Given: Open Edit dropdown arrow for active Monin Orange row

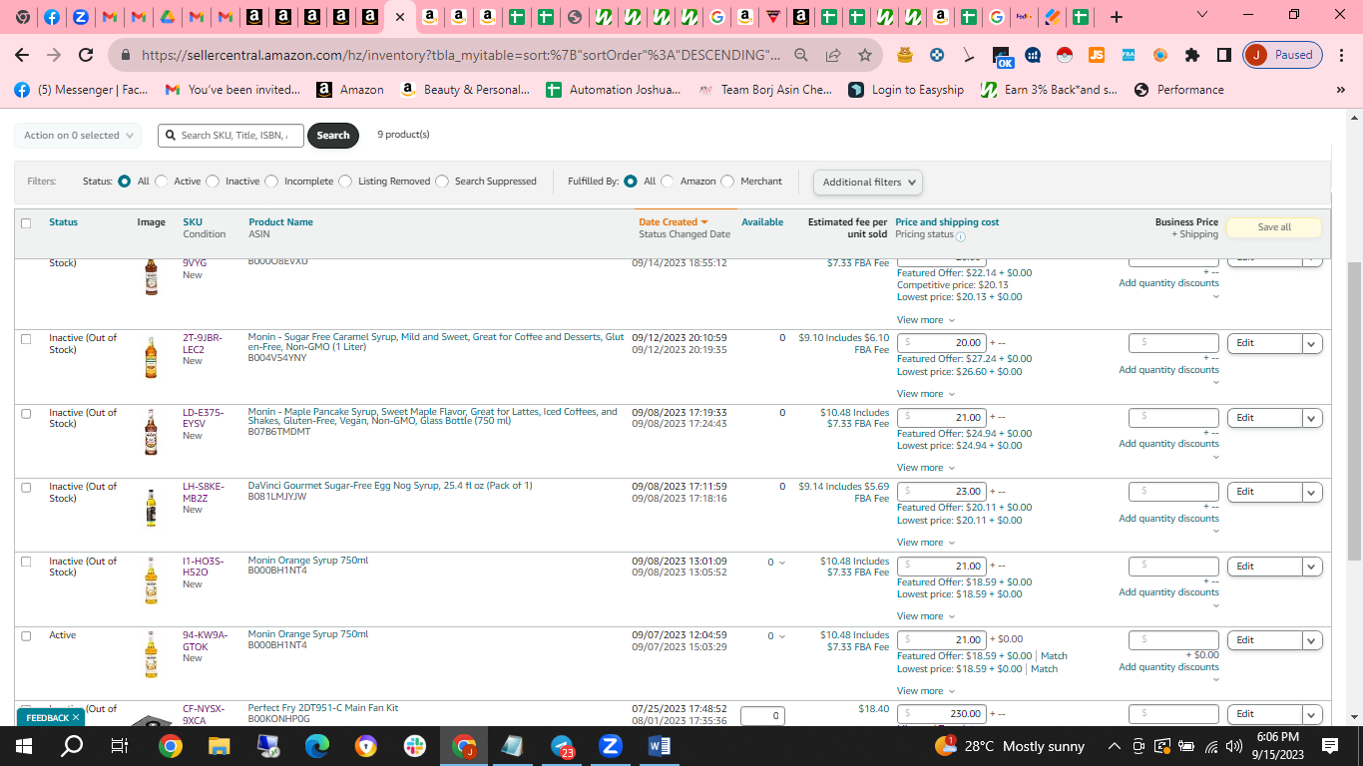Looking at the screenshot, I should [1312, 640].
